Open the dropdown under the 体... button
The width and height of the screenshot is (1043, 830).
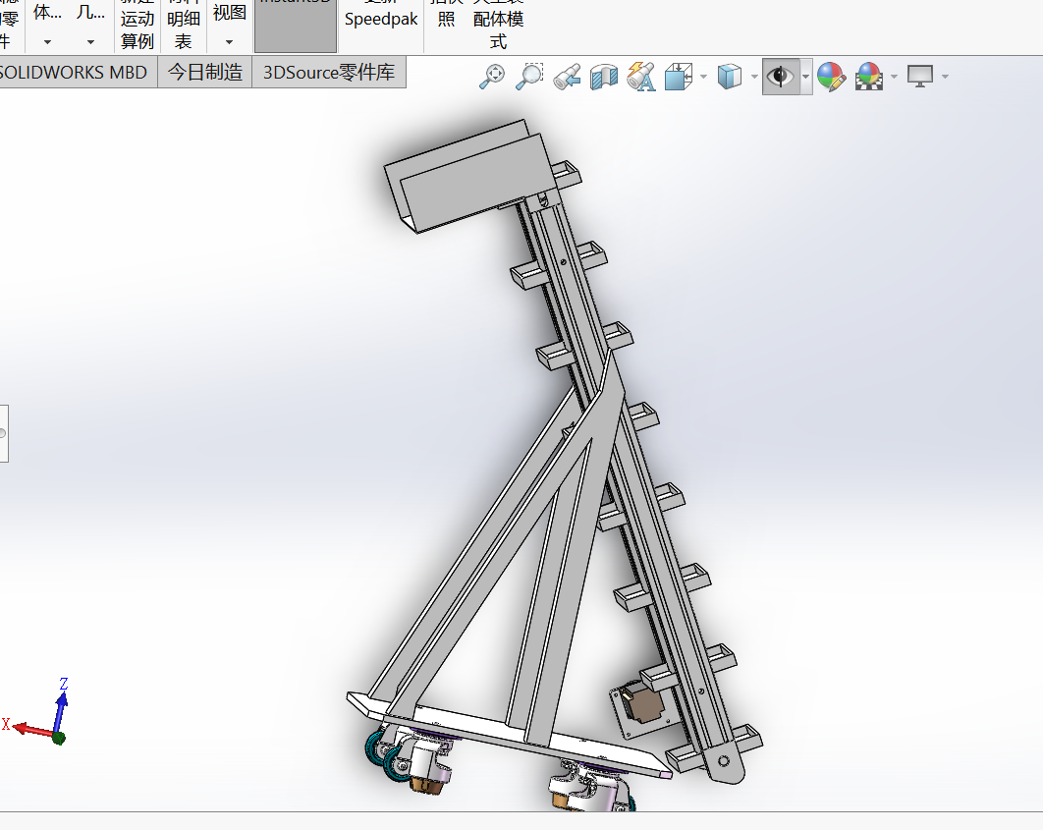(47, 42)
